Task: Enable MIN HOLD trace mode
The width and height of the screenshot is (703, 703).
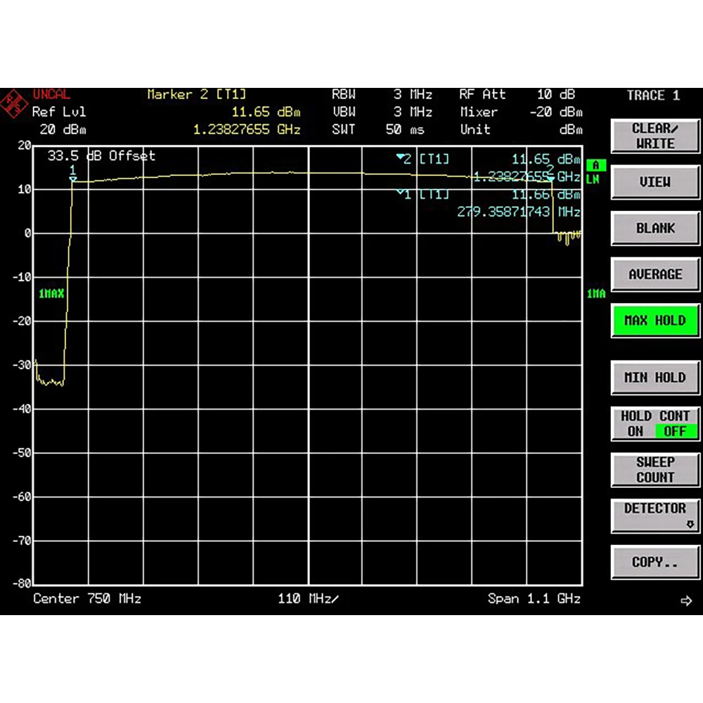Action: pyautogui.click(x=654, y=378)
